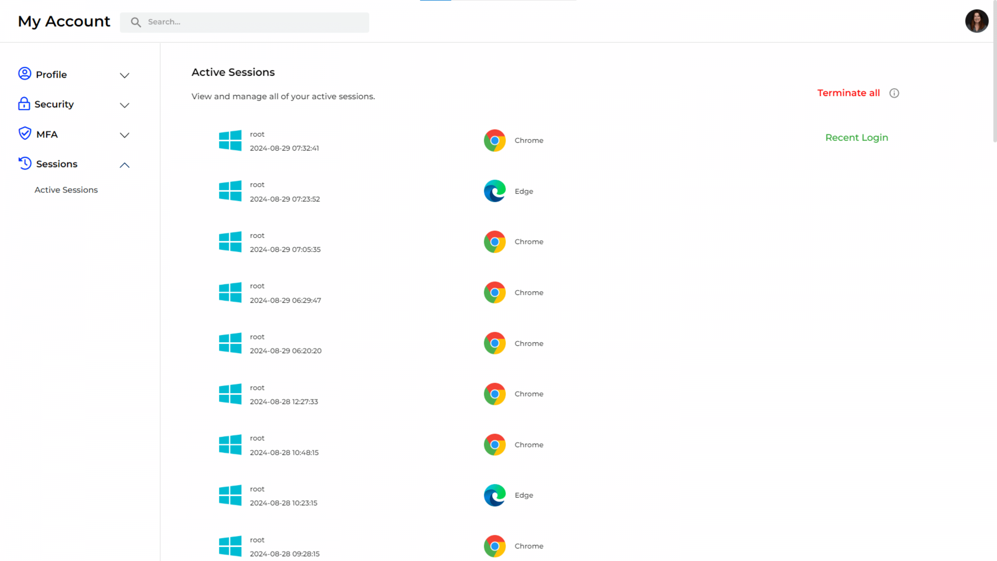The width and height of the screenshot is (997, 561).
Task: Click Windows icon for 06:29:47 session
Action: coord(230,292)
